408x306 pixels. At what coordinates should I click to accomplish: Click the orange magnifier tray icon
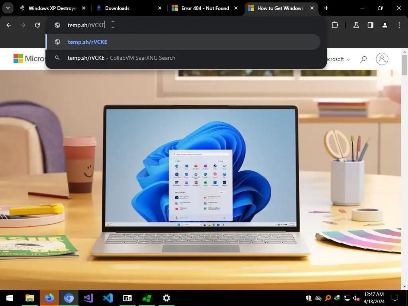click(328, 298)
